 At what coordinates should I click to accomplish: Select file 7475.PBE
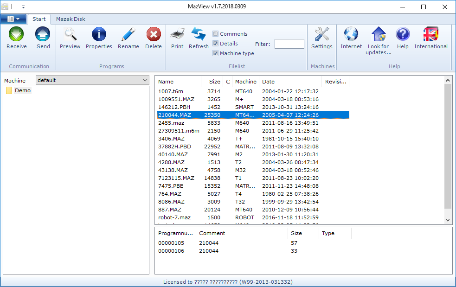[x=253, y=185]
